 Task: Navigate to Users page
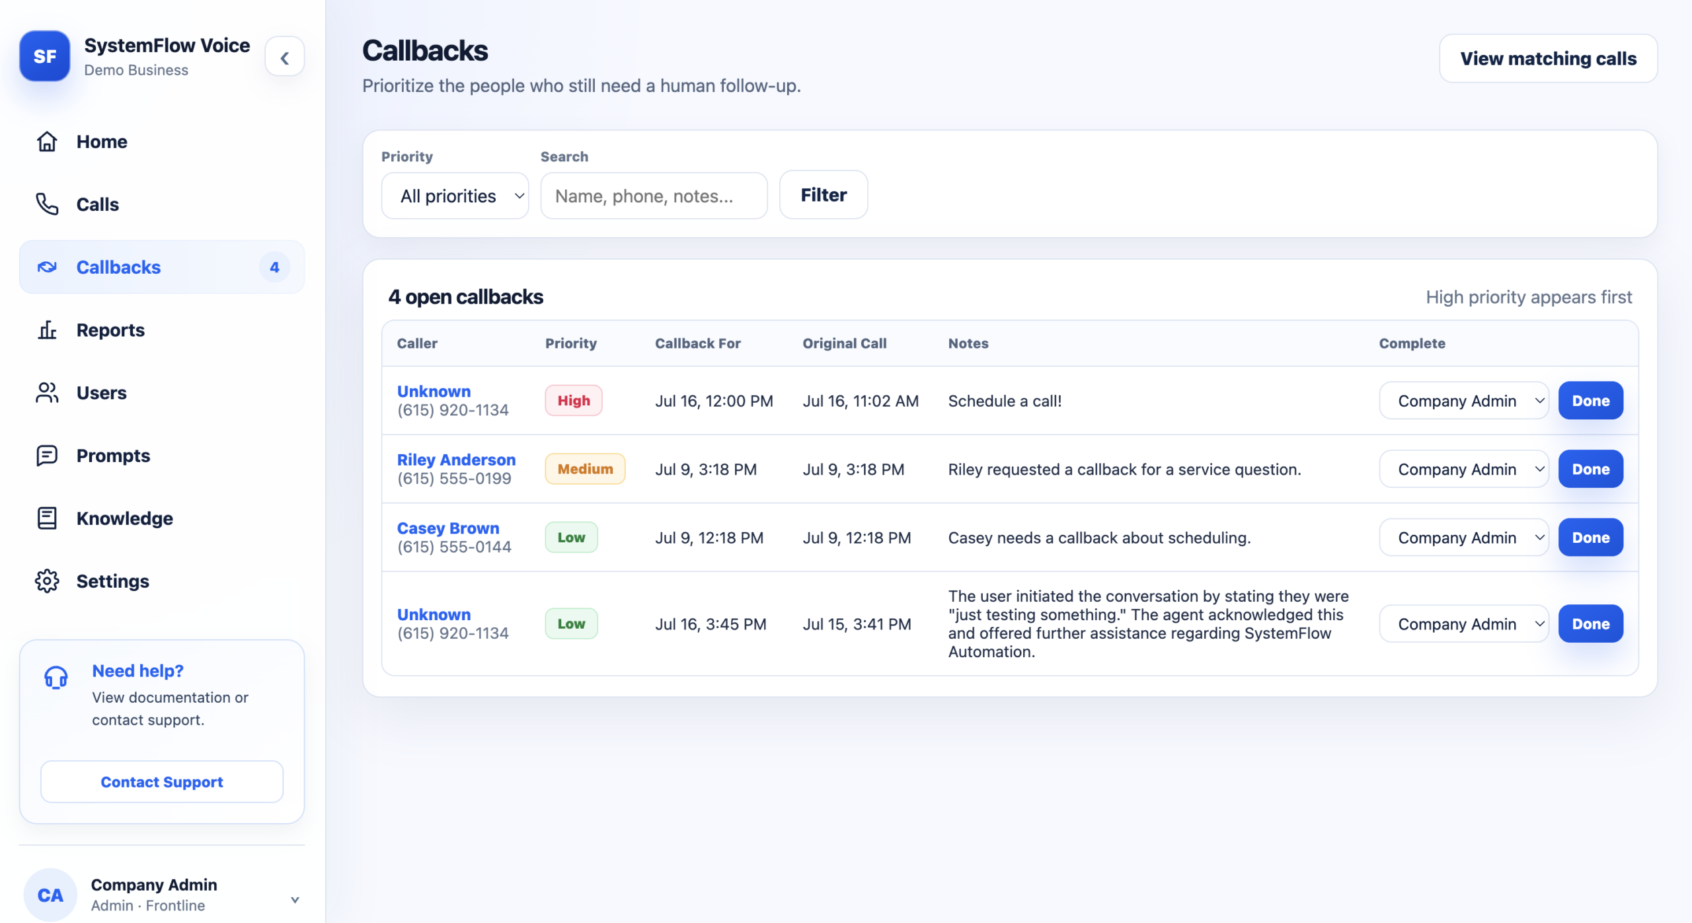[162, 393]
